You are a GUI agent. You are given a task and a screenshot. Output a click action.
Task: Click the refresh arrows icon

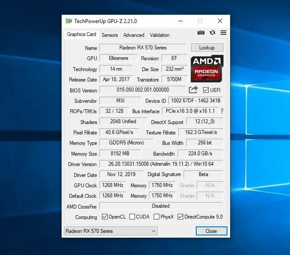point(212,33)
